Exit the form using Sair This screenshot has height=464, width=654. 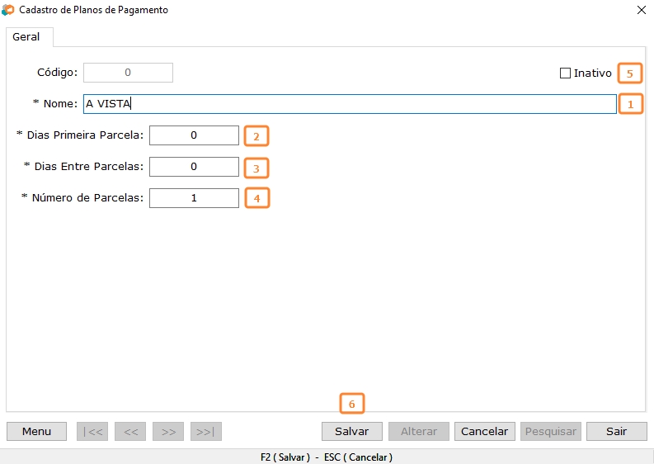[x=616, y=432]
